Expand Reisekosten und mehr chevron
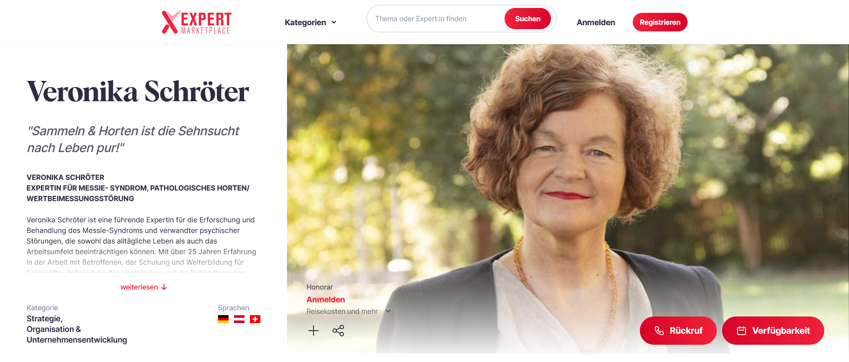The height and width of the screenshot is (362, 849). point(388,311)
